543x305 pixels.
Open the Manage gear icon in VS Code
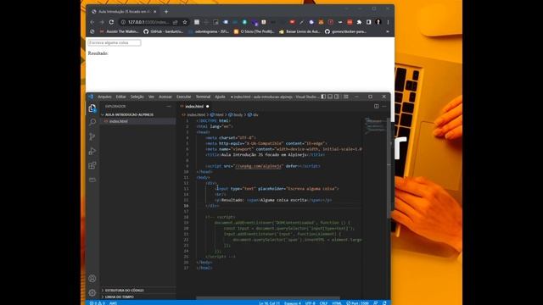coord(92,292)
